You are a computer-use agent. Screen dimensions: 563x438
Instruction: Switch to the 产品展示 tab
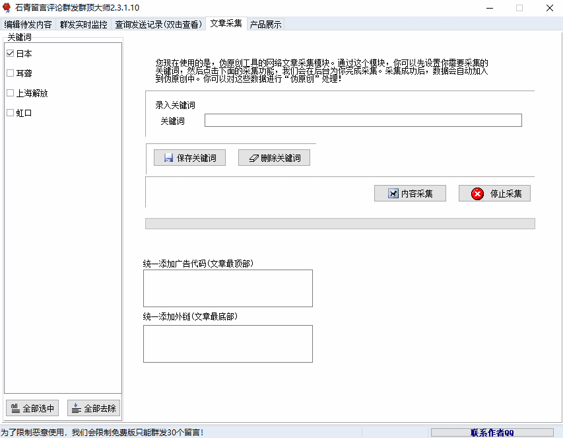click(x=265, y=23)
